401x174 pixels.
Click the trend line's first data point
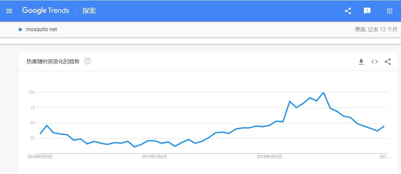click(x=40, y=134)
